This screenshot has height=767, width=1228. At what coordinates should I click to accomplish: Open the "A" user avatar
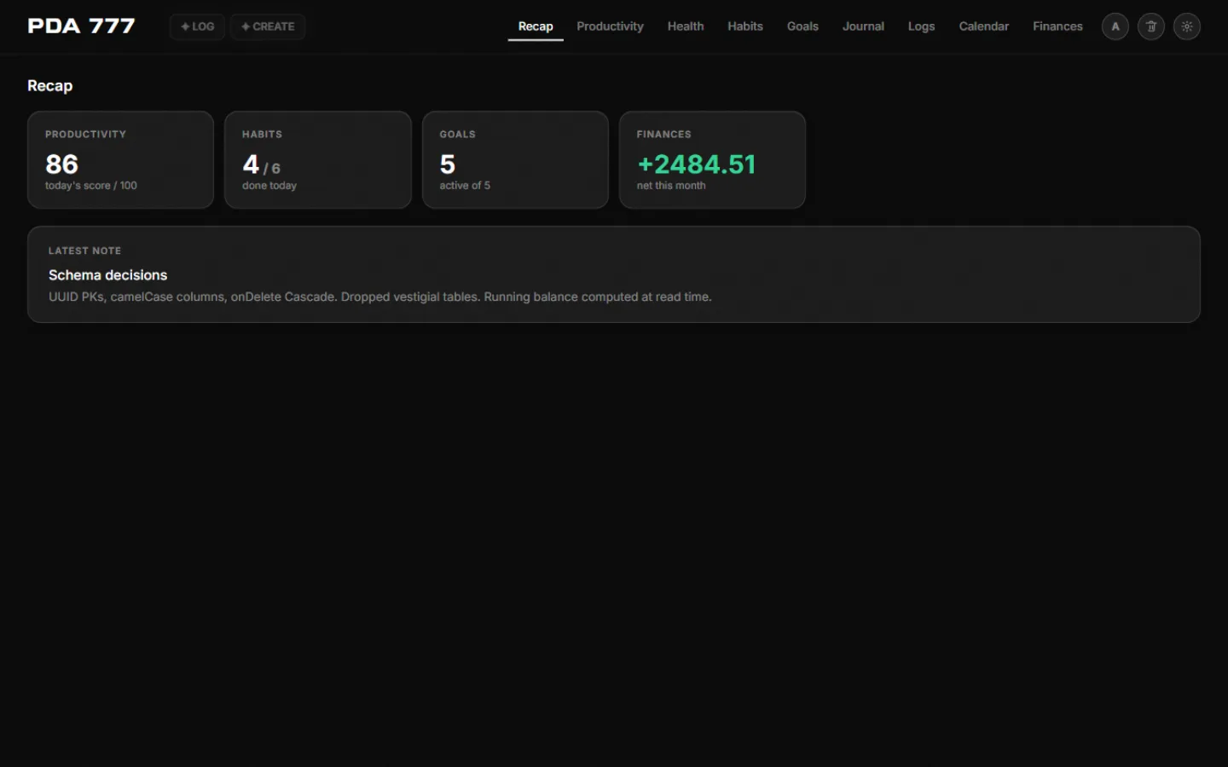click(1115, 26)
